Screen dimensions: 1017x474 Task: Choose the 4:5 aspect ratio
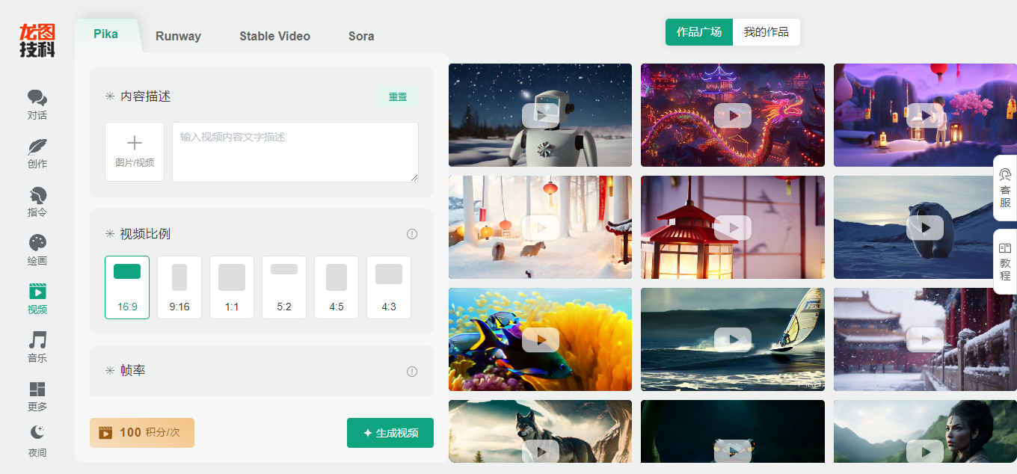[x=337, y=287]
